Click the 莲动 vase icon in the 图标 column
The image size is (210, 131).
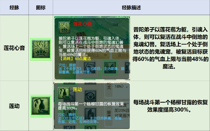[x=41, y=106]
